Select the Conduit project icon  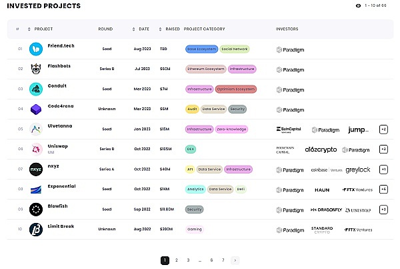(x=36, y=89)
